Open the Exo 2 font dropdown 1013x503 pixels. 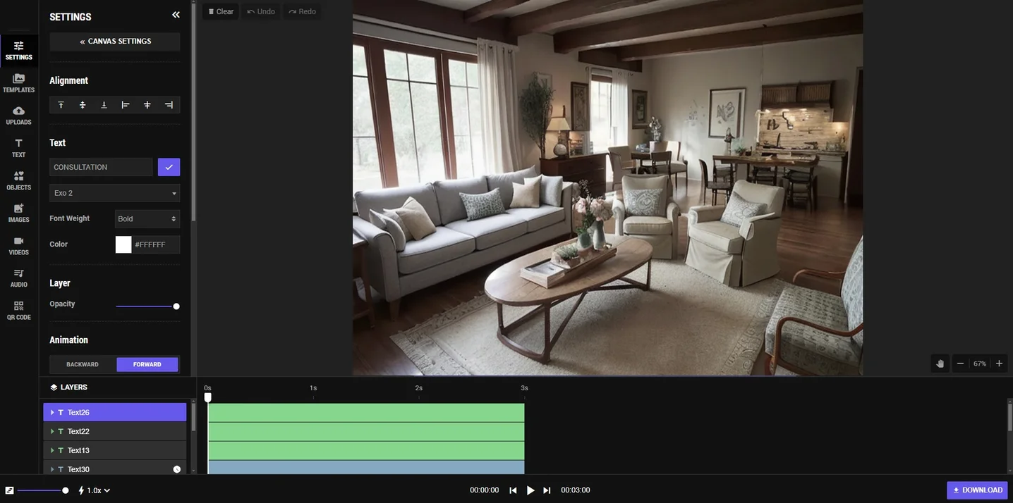tap(114, 193)
